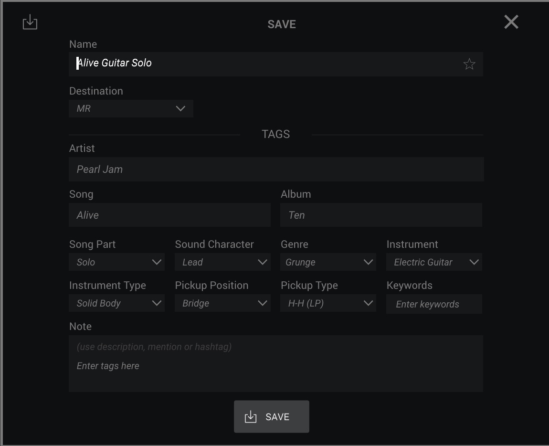Click the Name field 'Alive Guitar Solo'

coord(276,64)
